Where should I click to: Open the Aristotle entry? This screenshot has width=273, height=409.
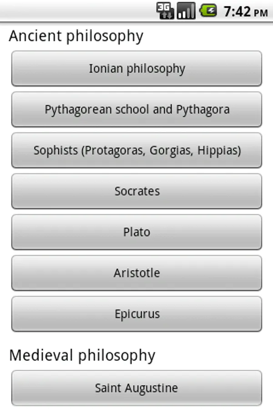point(136,273)
